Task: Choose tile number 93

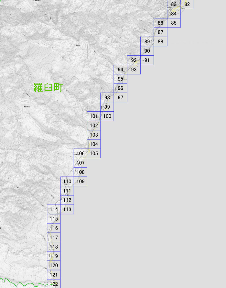Action: click(134, 70)
